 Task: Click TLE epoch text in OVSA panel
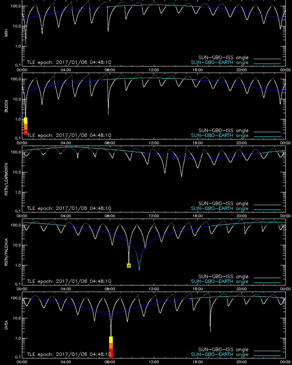pos(69,354)
